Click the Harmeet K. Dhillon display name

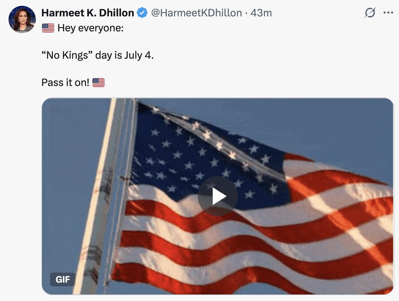[88, 13]
